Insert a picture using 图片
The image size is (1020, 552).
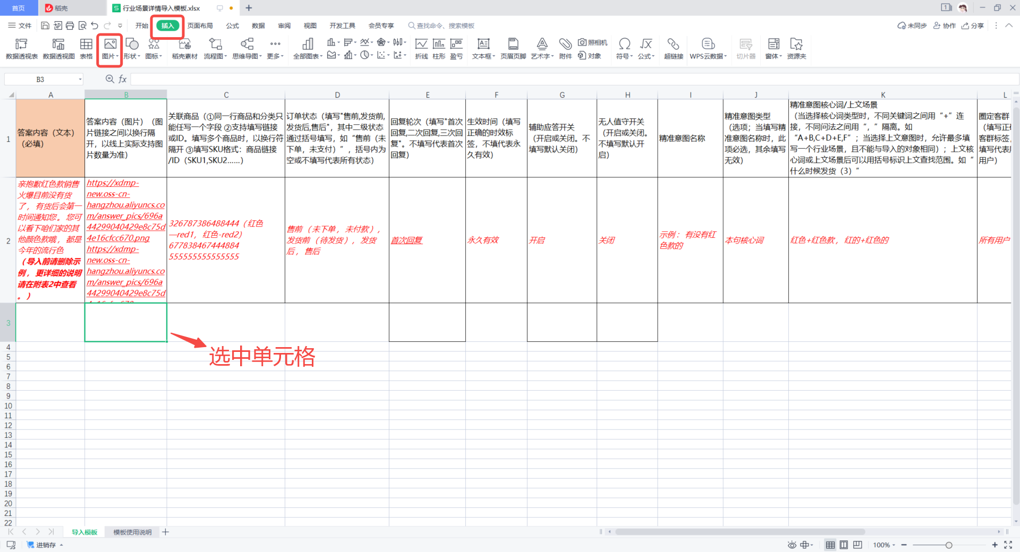pos(110,49)
